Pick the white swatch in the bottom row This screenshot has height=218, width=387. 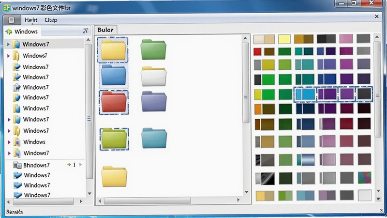[x=365, y=195]
